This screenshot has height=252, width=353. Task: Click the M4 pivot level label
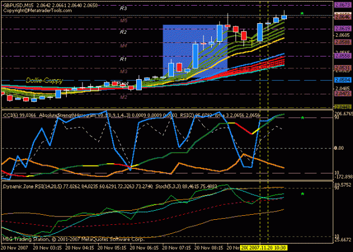coord(123,46)
